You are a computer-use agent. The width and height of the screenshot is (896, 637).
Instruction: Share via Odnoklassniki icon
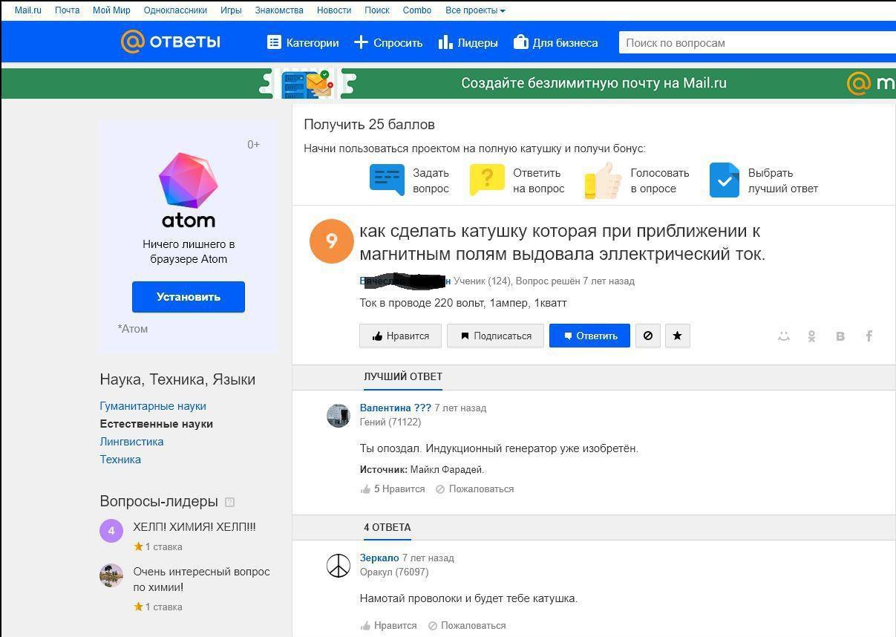pos(811,336)
